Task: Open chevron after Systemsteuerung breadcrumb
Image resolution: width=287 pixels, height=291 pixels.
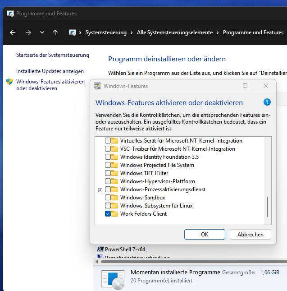Action: coord(132,32)
